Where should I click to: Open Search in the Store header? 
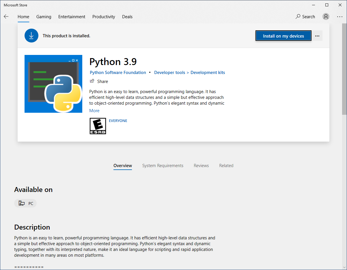click(305, 17)
